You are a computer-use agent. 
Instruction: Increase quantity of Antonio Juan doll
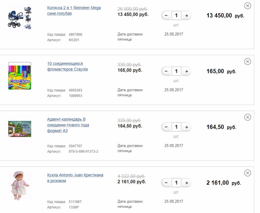[186, 183]
